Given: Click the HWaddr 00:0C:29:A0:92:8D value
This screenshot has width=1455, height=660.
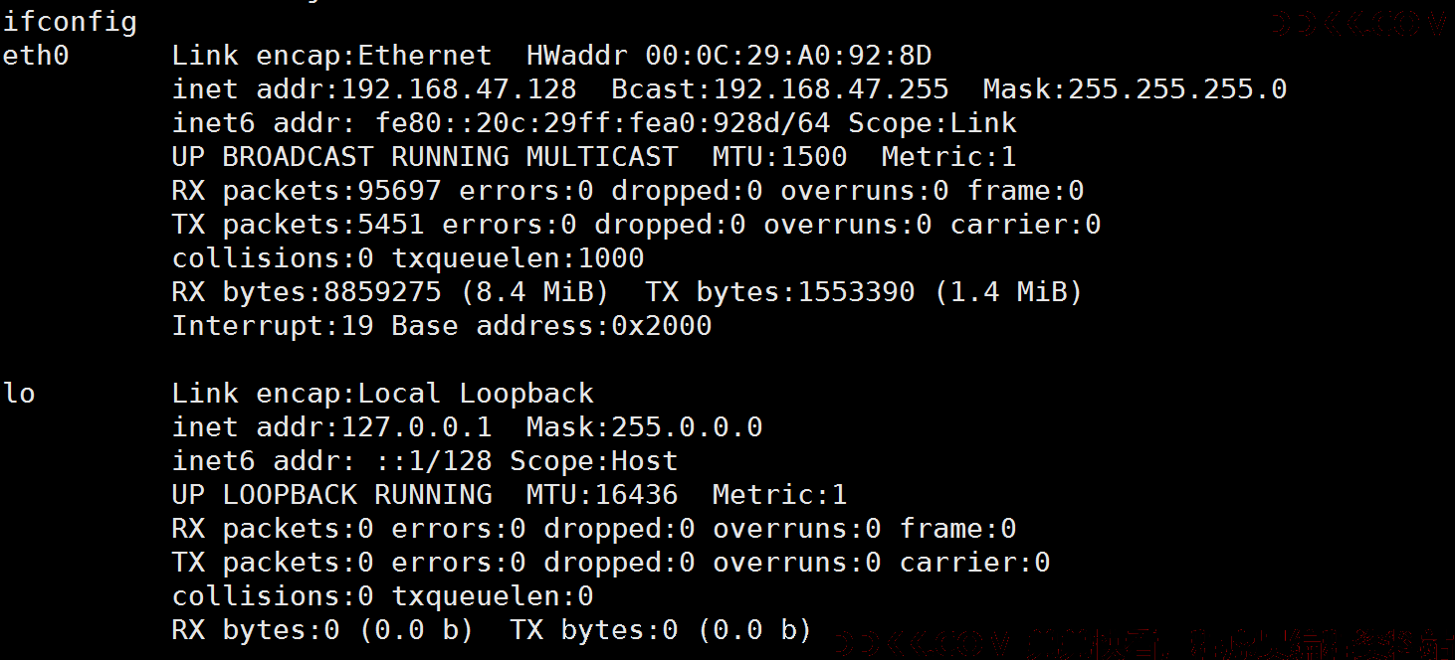Looking at the screenshot, I should [x=728, y=56].
